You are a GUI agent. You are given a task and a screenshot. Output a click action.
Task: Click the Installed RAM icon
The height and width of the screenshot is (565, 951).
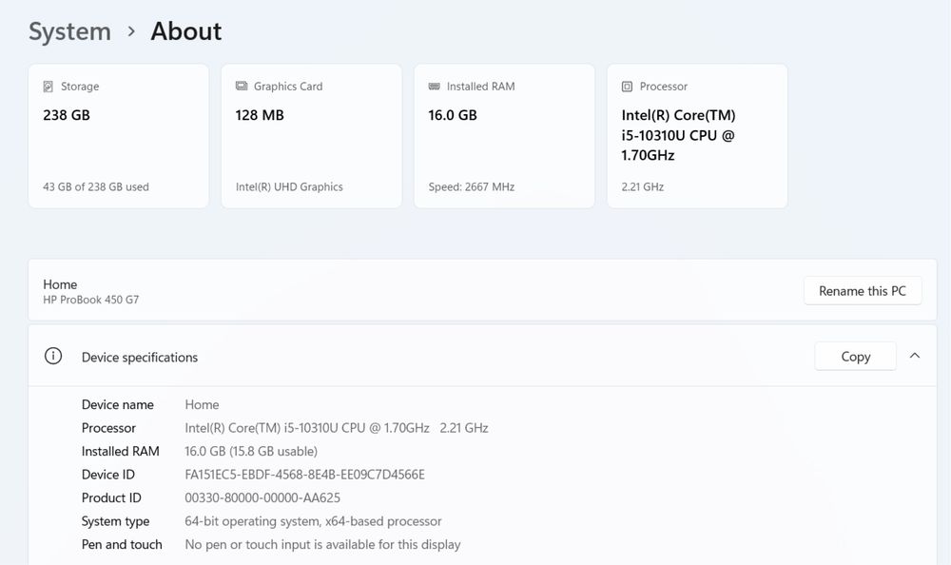[x=435, y=87]
